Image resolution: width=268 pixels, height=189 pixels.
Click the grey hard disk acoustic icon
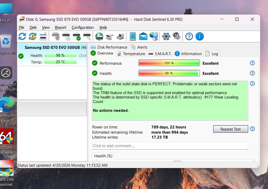56,36
